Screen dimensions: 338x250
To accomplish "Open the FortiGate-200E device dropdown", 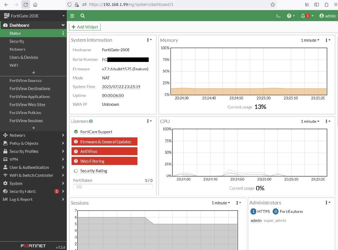I will pos(34,16).
